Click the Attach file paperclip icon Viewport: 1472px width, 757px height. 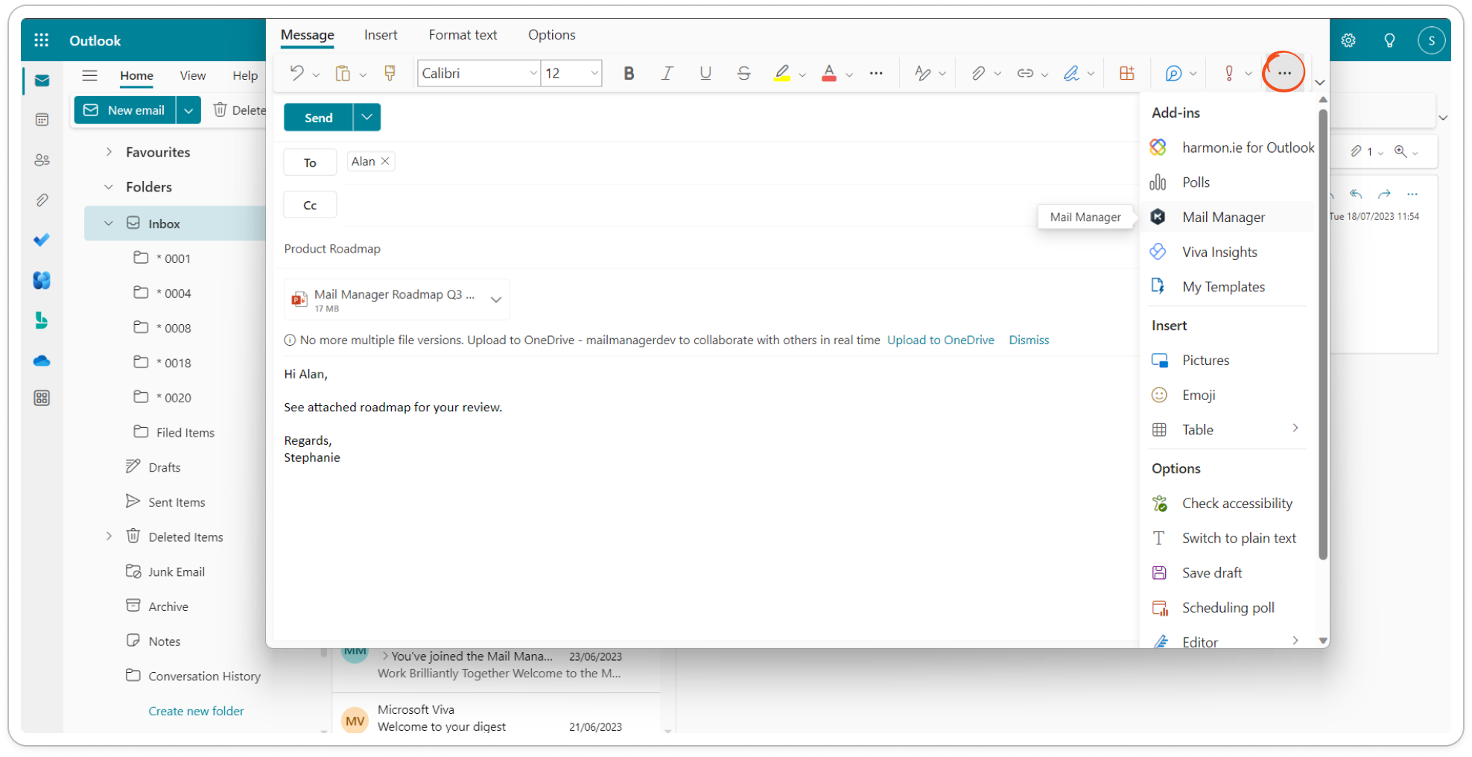coord(978,73)
